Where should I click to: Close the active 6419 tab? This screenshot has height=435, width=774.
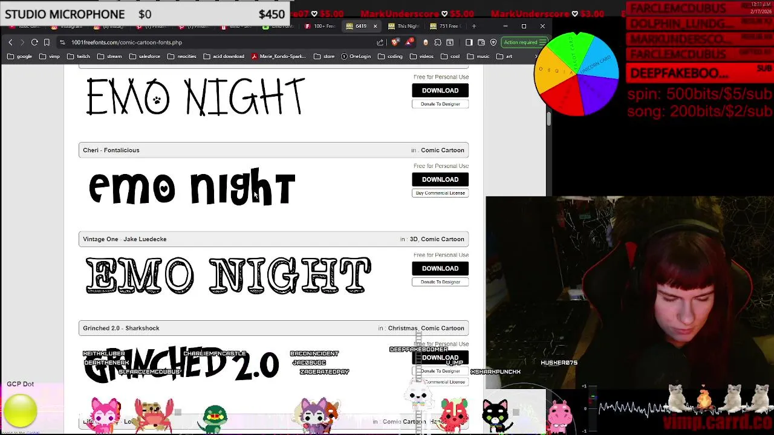click(375, 26)
